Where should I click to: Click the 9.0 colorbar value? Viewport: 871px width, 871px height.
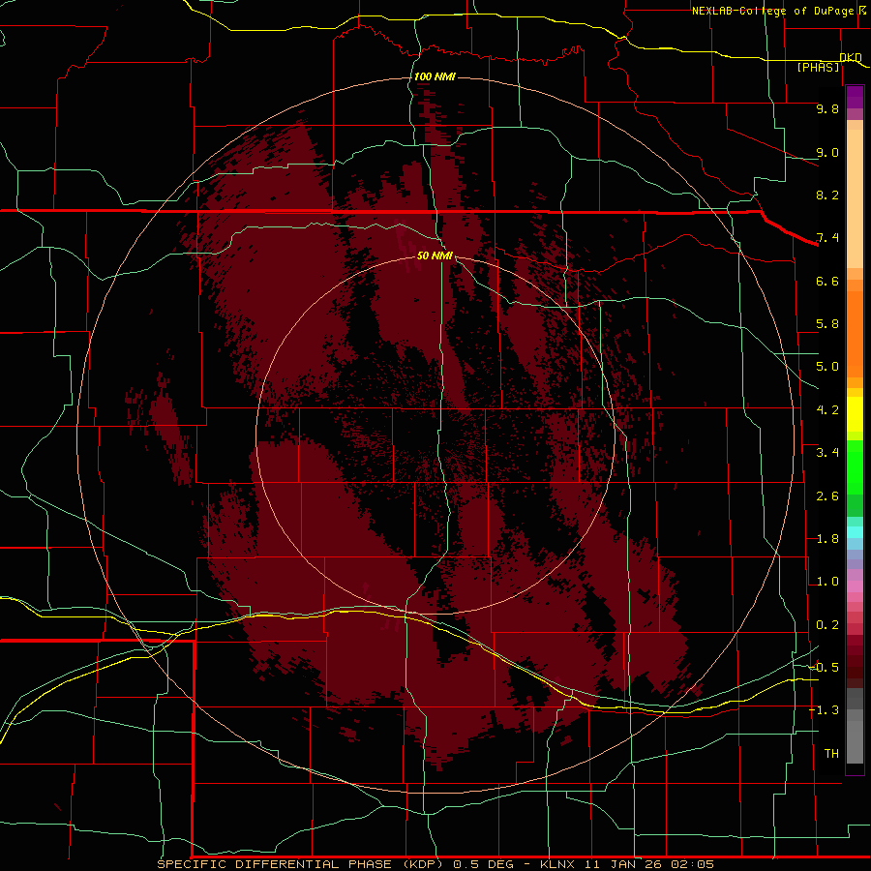point(827,152)
